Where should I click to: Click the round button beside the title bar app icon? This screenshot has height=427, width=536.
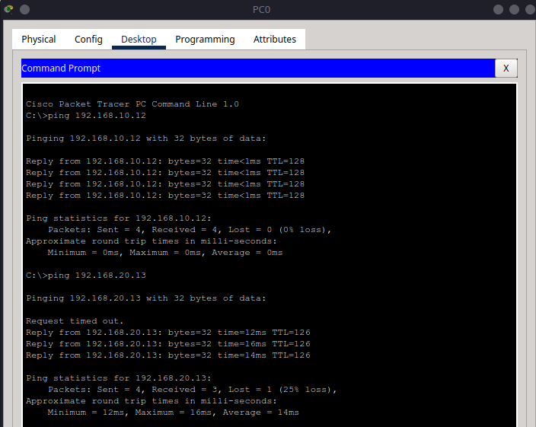coord(24,9)
